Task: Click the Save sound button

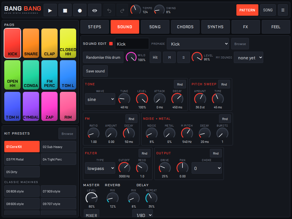Action: [x=95, y=71]
